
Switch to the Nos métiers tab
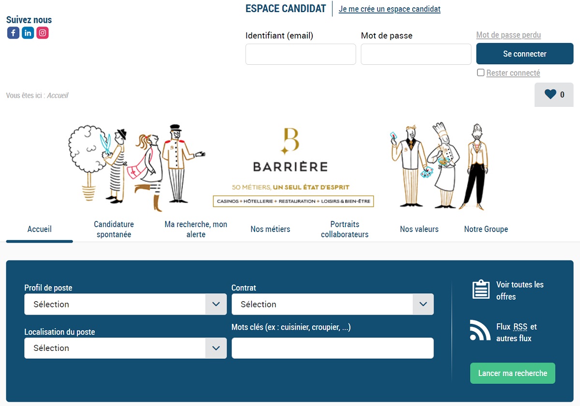pos(270,229)
